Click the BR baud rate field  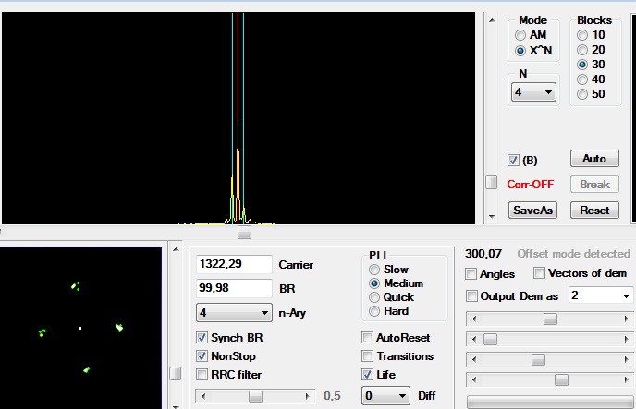click(234, 288)
